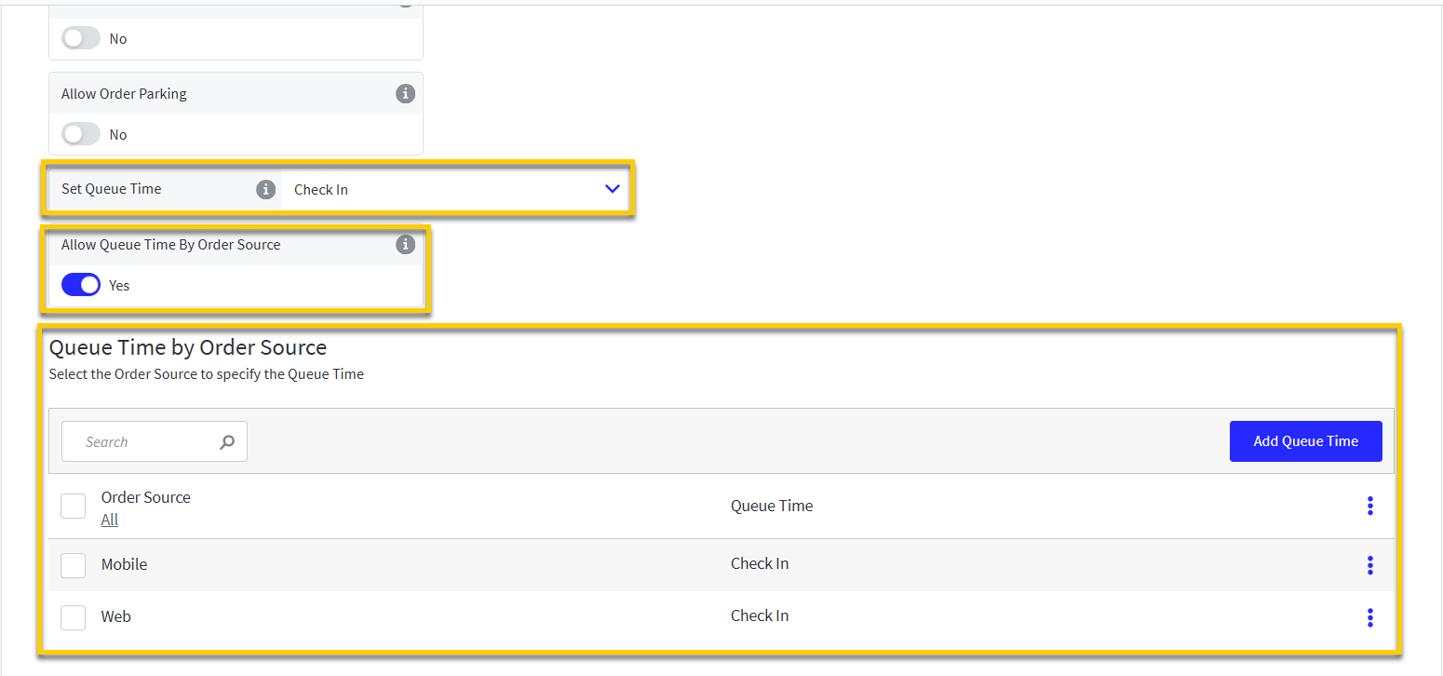The height and width of the screenshot is (676, 1443).
Task: Open three-dot menu for Mobile row
Action: (1369, 565)
